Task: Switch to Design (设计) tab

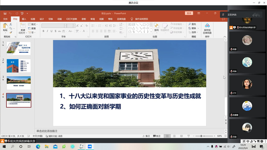Action: click(x=42, y=19)
